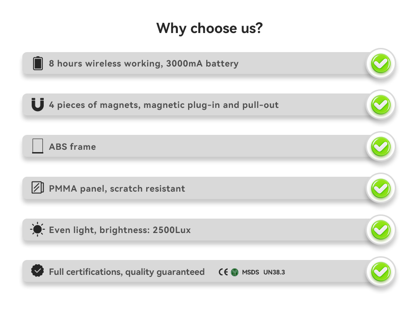
Task: Click the battery icon
Action: click(38, 63)
